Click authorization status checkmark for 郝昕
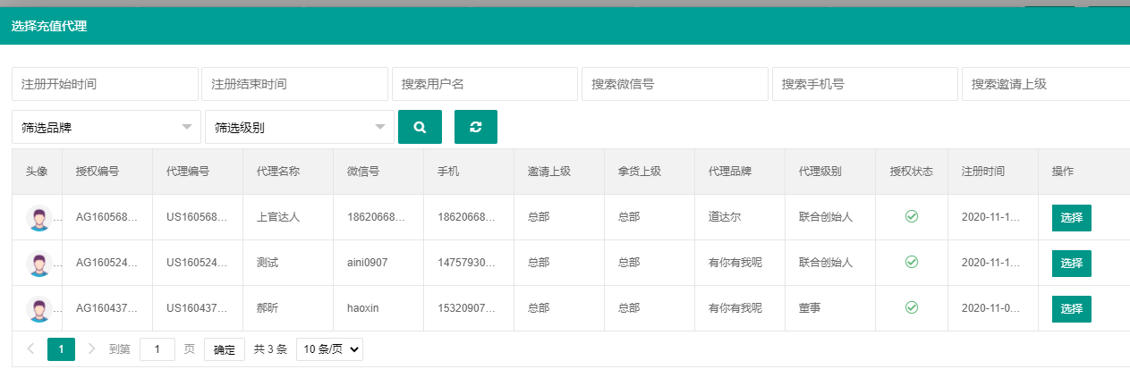 911,308
